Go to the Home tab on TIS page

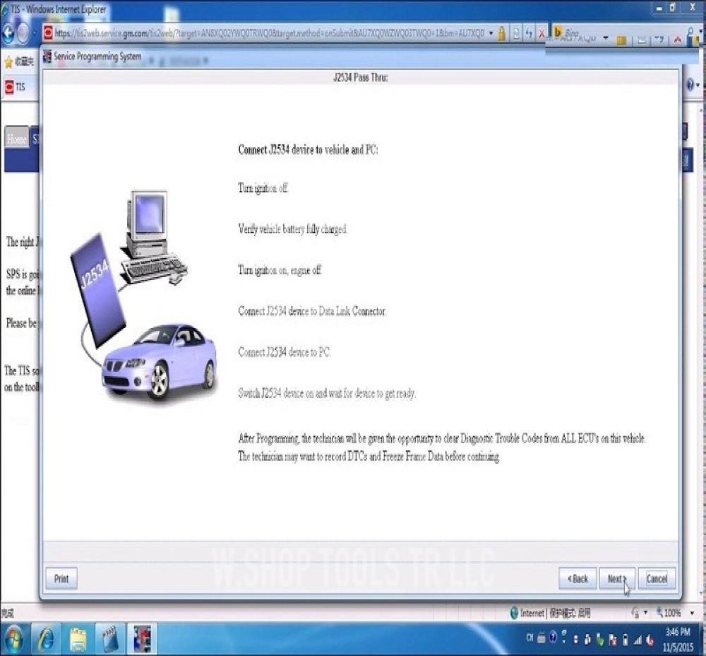(x=16, y=139)
